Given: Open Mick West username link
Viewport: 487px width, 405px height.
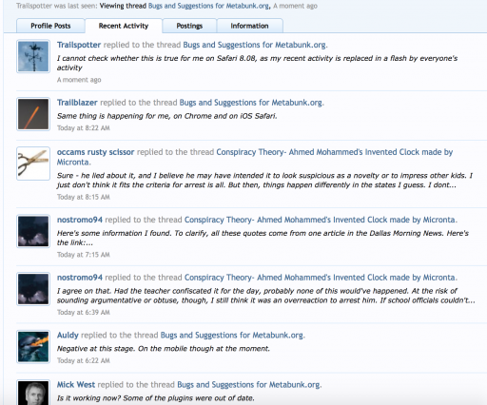Looking at the screenshot, I should coord(76,384).
